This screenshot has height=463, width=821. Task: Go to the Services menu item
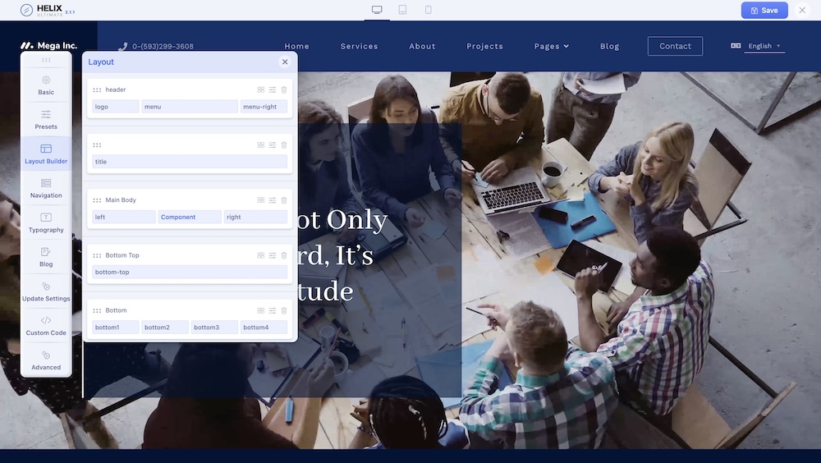(x=359, y=46)
